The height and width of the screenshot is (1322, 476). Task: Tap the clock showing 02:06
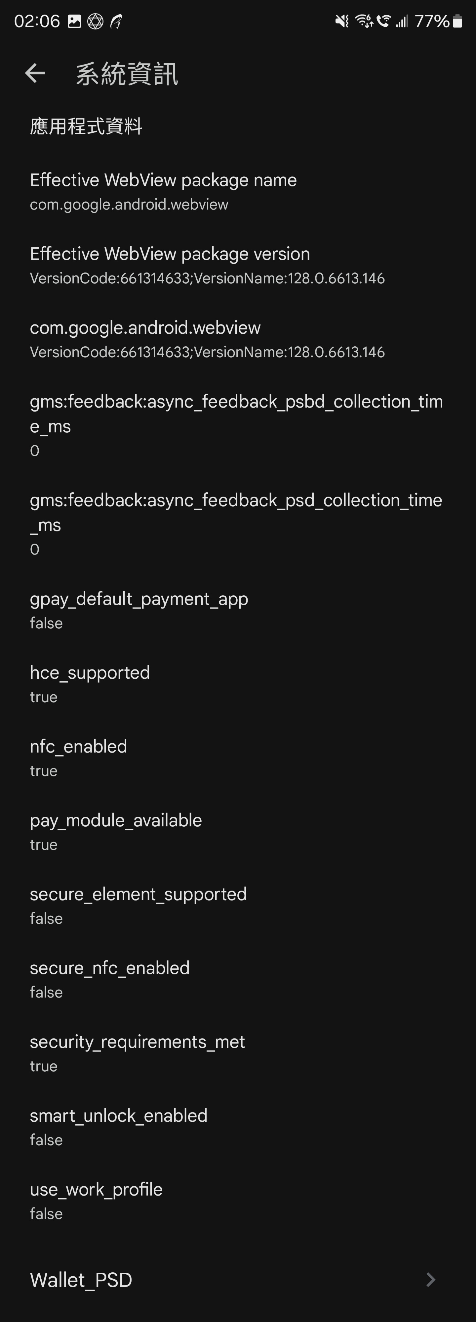coord(37,22)
